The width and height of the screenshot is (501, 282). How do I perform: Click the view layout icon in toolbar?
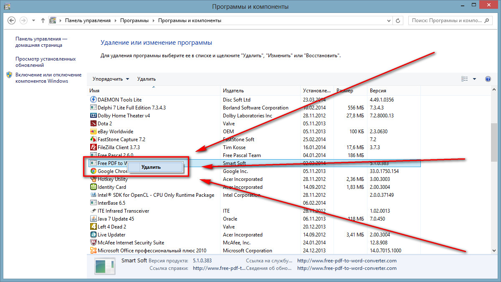tap(465, 79)
